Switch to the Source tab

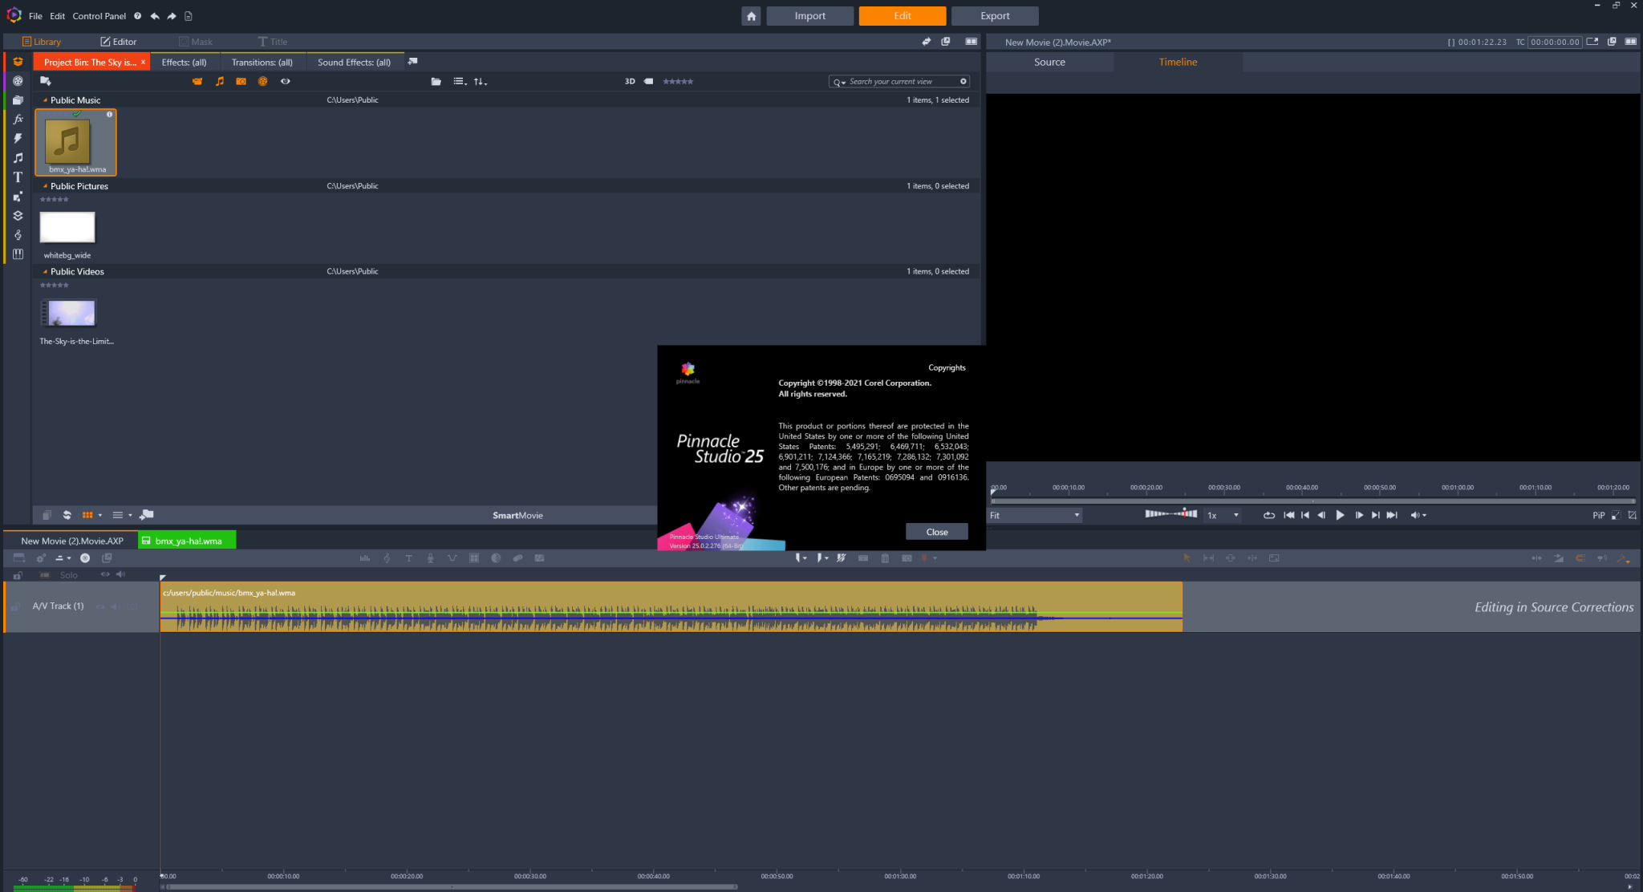coord(1049,63)
